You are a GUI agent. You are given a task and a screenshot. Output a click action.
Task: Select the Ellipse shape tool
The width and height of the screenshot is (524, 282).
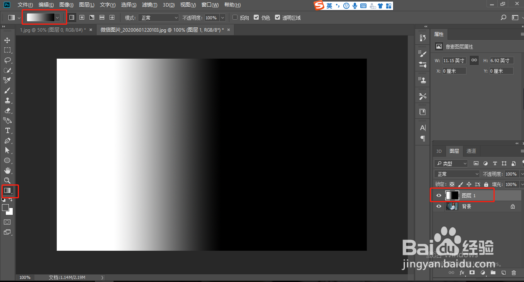click(7, 160)
